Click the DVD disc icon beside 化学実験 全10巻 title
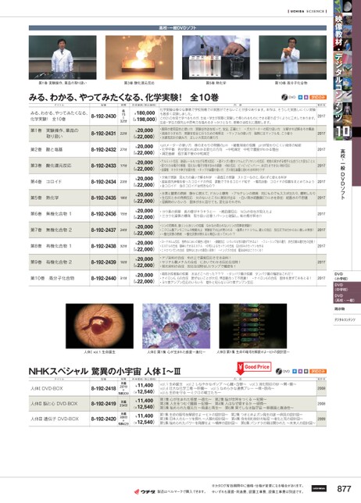The image size is (361, 503). (x=284, y=97)
